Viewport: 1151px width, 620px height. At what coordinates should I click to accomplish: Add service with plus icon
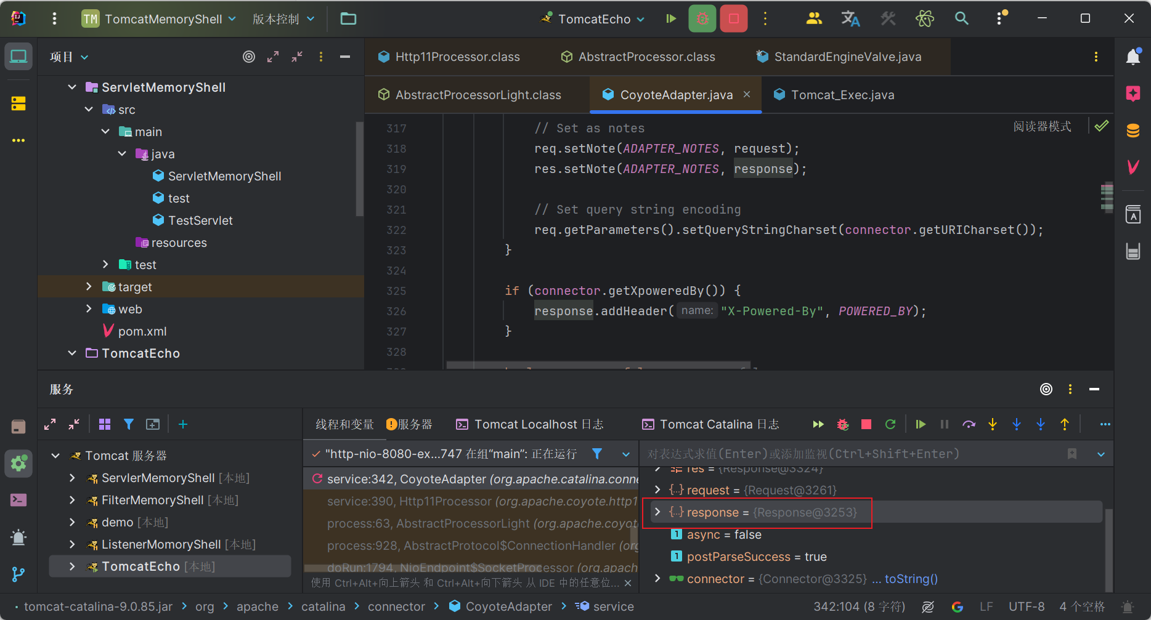coord(183,424)
